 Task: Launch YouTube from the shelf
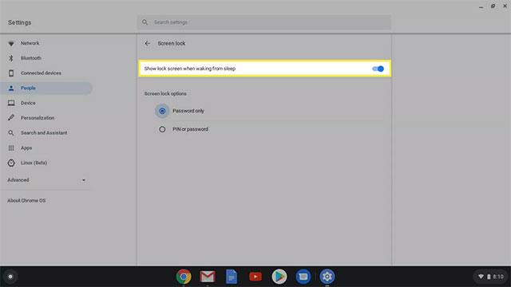(255, 277)
